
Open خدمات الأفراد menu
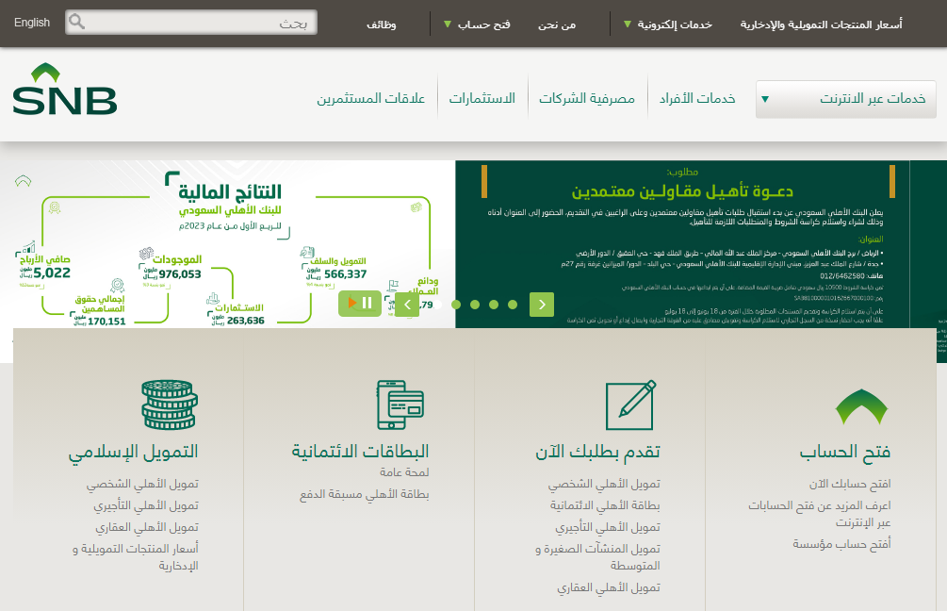697,98
